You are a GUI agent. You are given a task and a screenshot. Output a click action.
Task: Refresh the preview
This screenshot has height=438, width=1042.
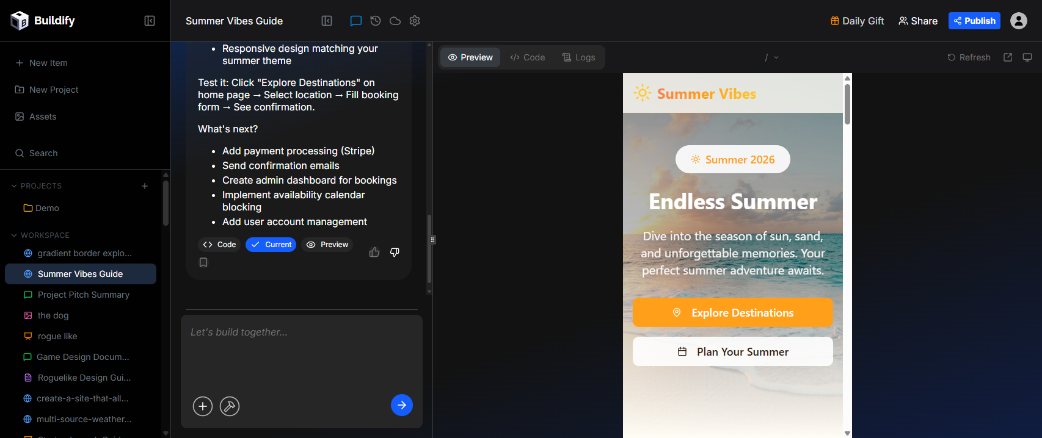coord(969,57)
